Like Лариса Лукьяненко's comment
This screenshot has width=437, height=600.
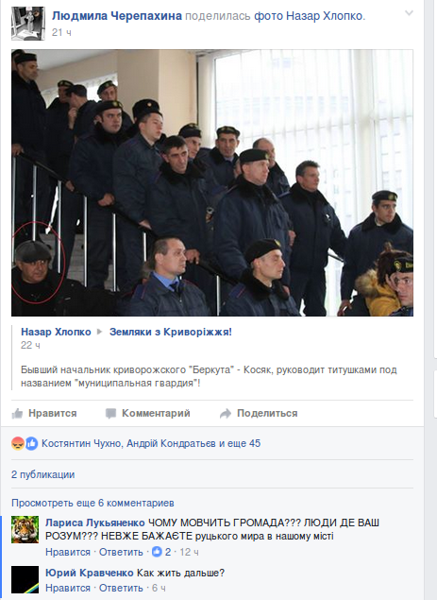point(68,552)
